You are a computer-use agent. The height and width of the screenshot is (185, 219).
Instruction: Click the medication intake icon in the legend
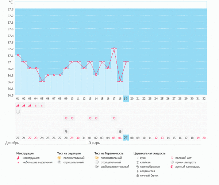tap(172, 162)
